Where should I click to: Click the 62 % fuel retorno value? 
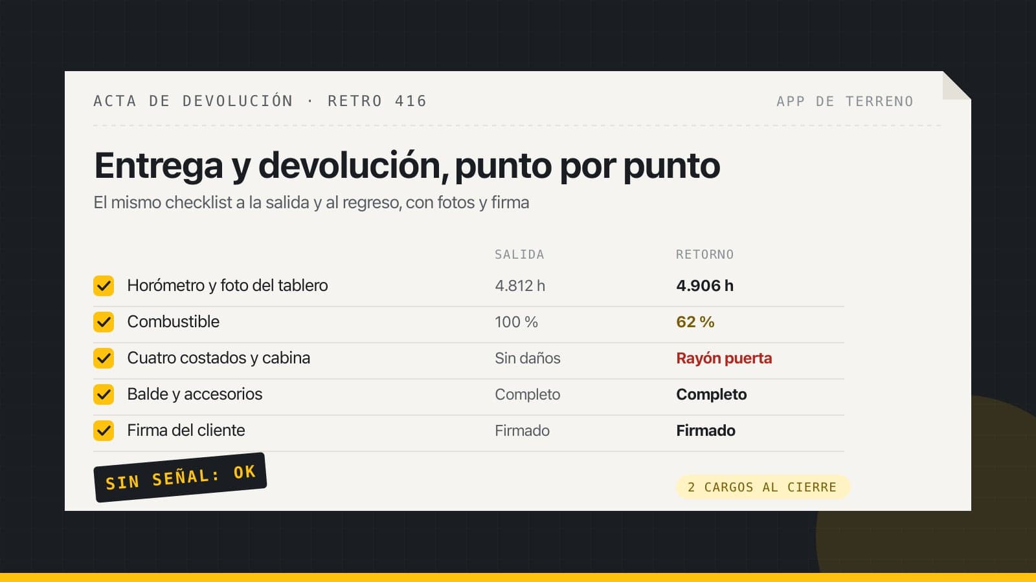coord(695,322)
